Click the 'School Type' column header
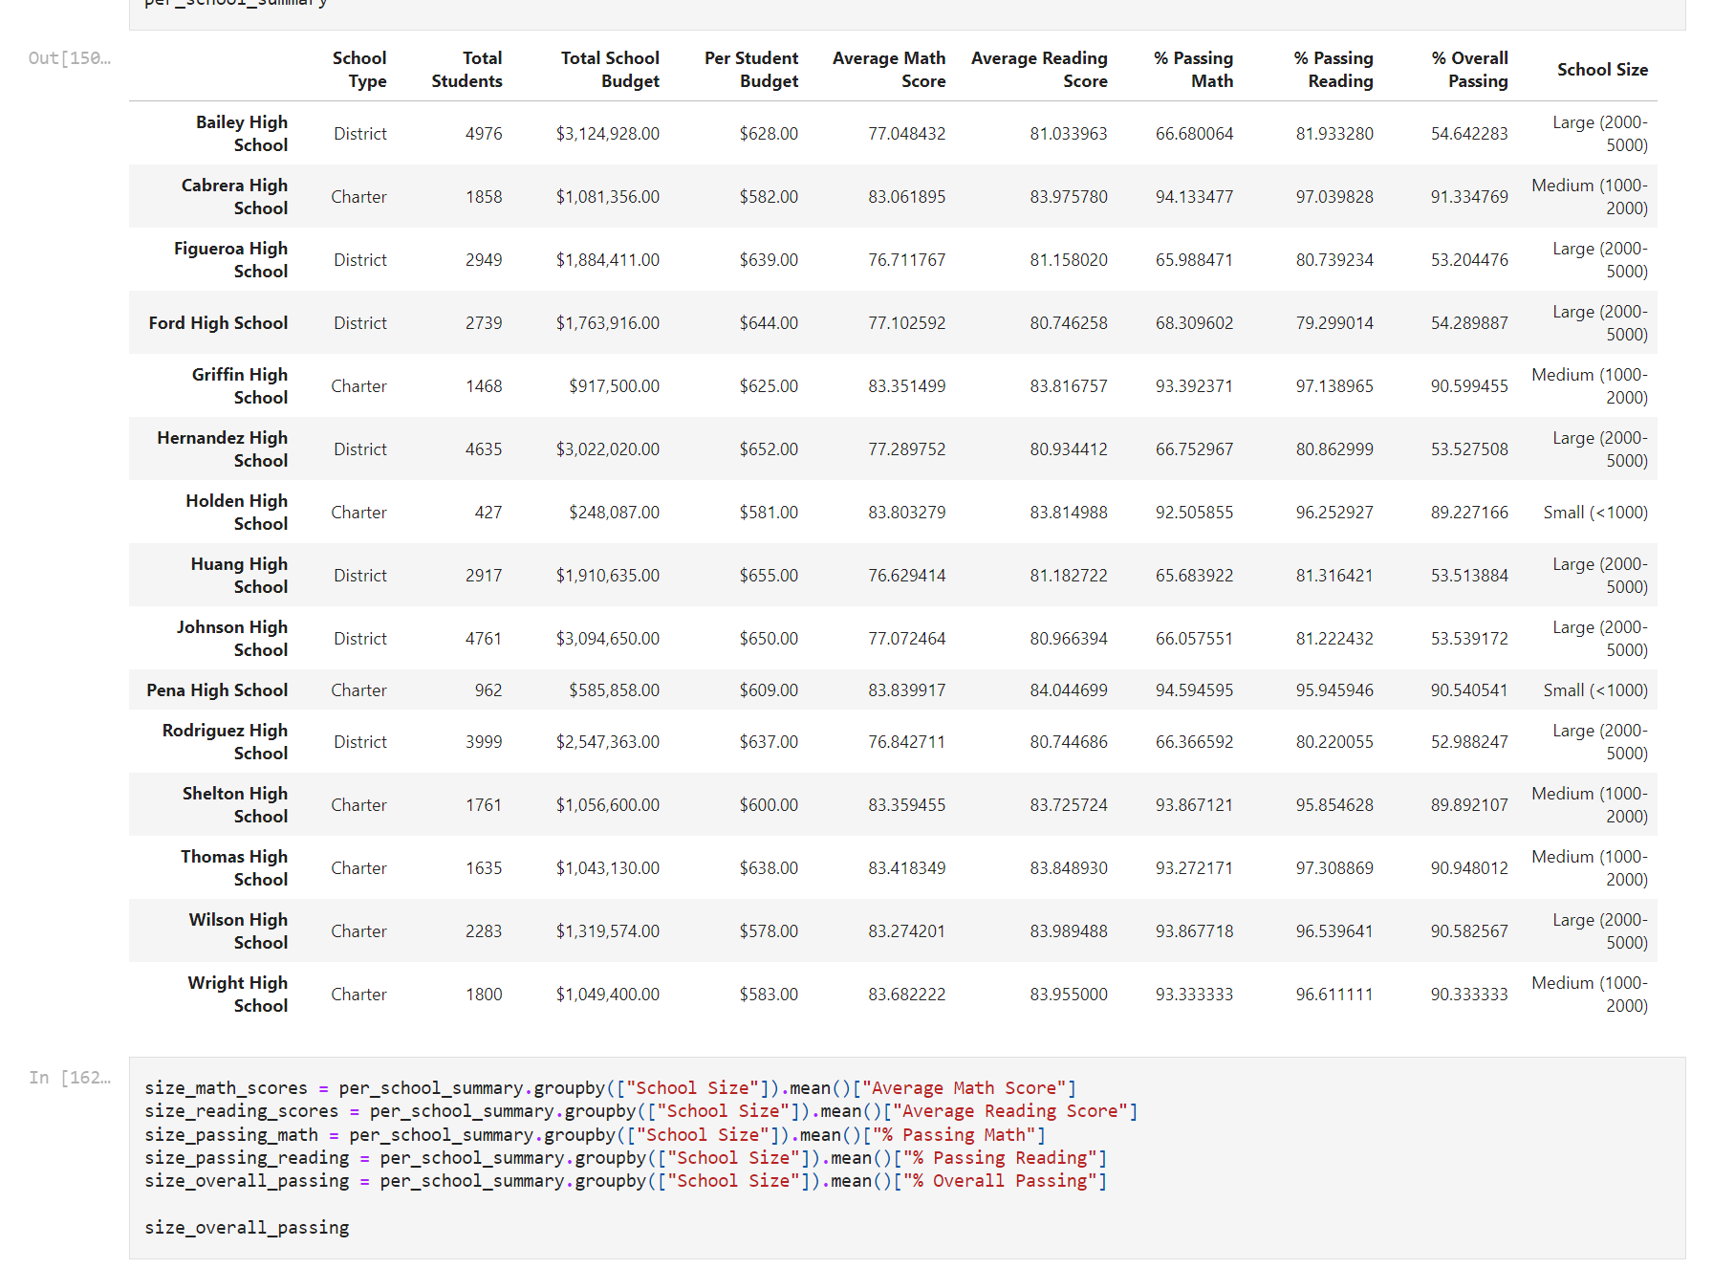Screen dimensions: 1713x1269 359,70
